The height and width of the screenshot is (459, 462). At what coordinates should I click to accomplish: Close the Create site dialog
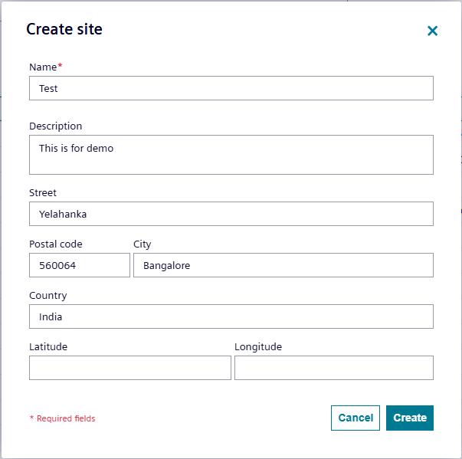pyautogui.click(x=432, y=31)
